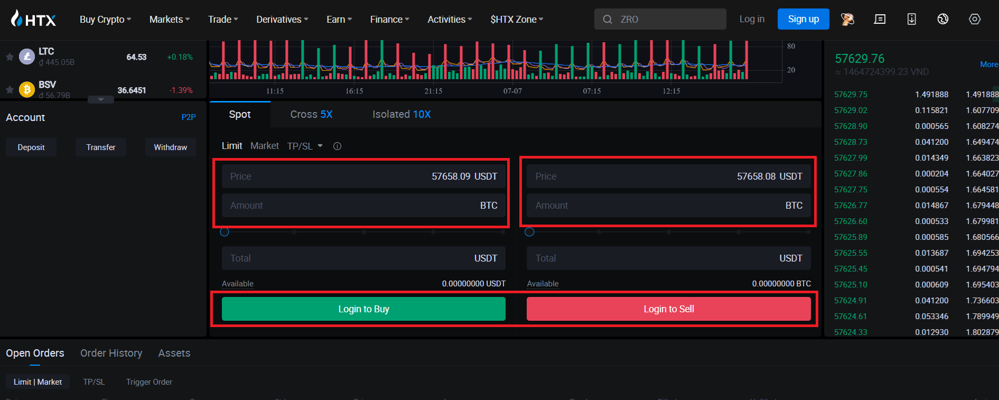Image resolution: width=999 pixels, height=400 pixels.
Task: Click the buy amount slider handle
Action: tap(225, 232)
